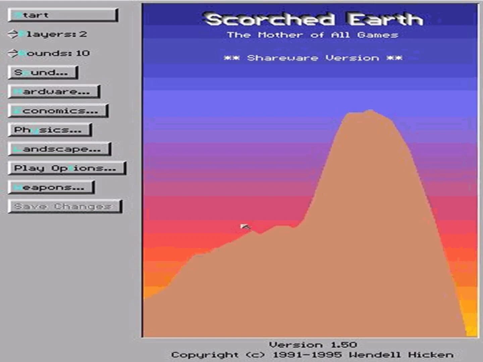
Task: Click the down arrow to decrease Rounds
Action: click(13, 55)
